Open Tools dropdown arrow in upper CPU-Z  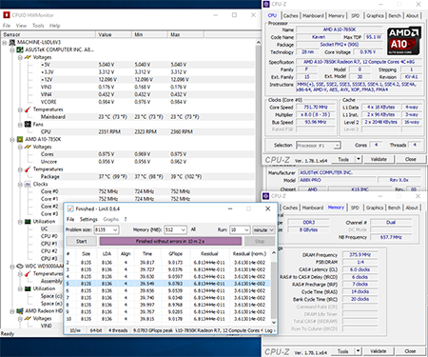(x=359, y=159)
